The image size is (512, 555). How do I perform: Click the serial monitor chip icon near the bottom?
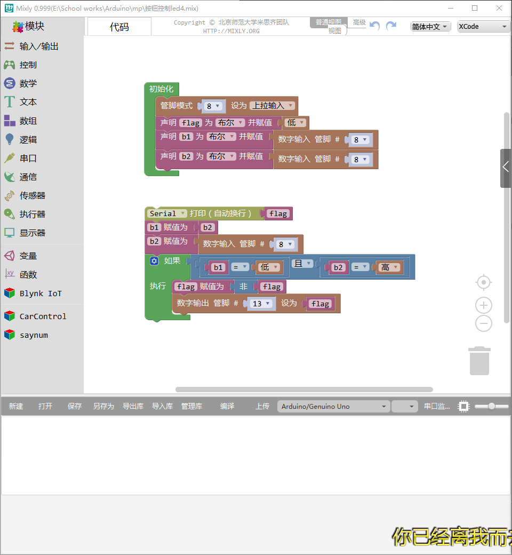pyautogui.click(x=463, y=406)
